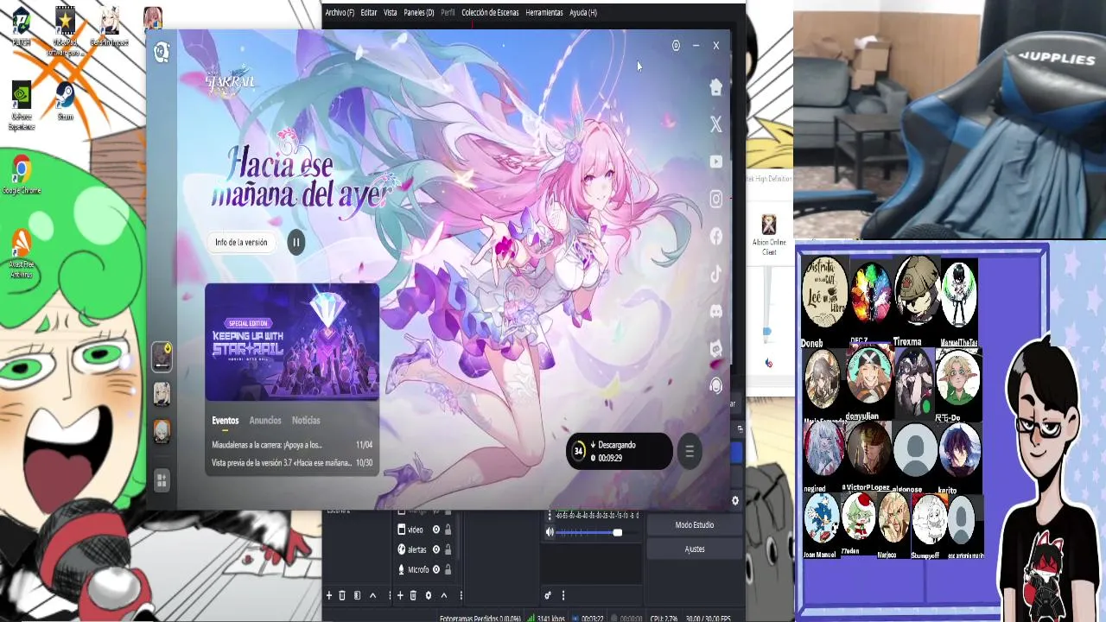The image size is (1106, 622).
Task: Open the Archivo menu in OBS
Action: pos(340,13)
